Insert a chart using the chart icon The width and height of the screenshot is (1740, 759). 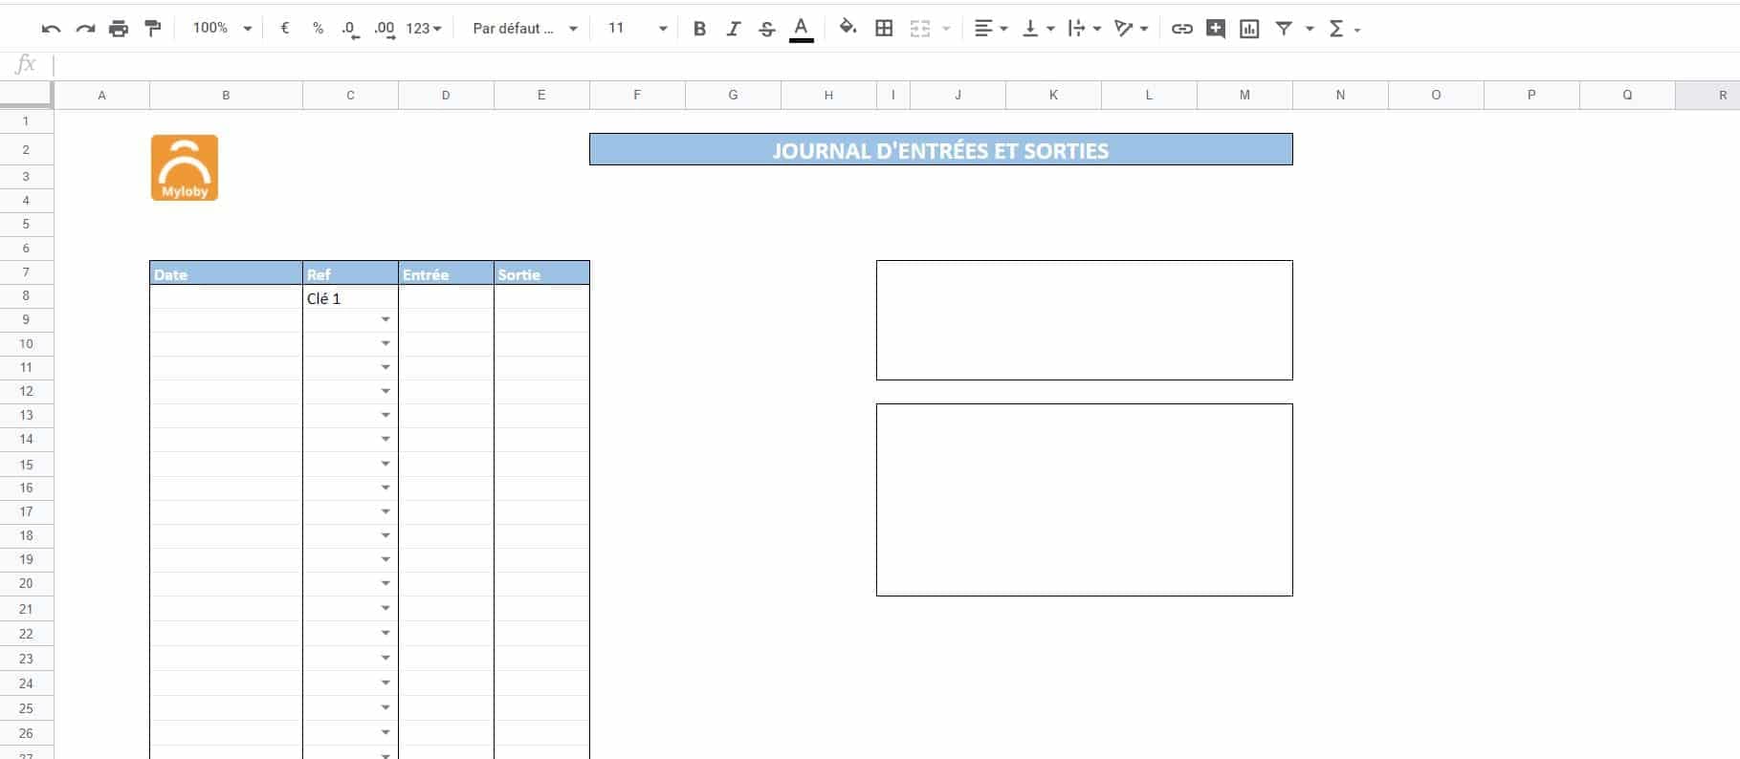tap(1249, 29)
